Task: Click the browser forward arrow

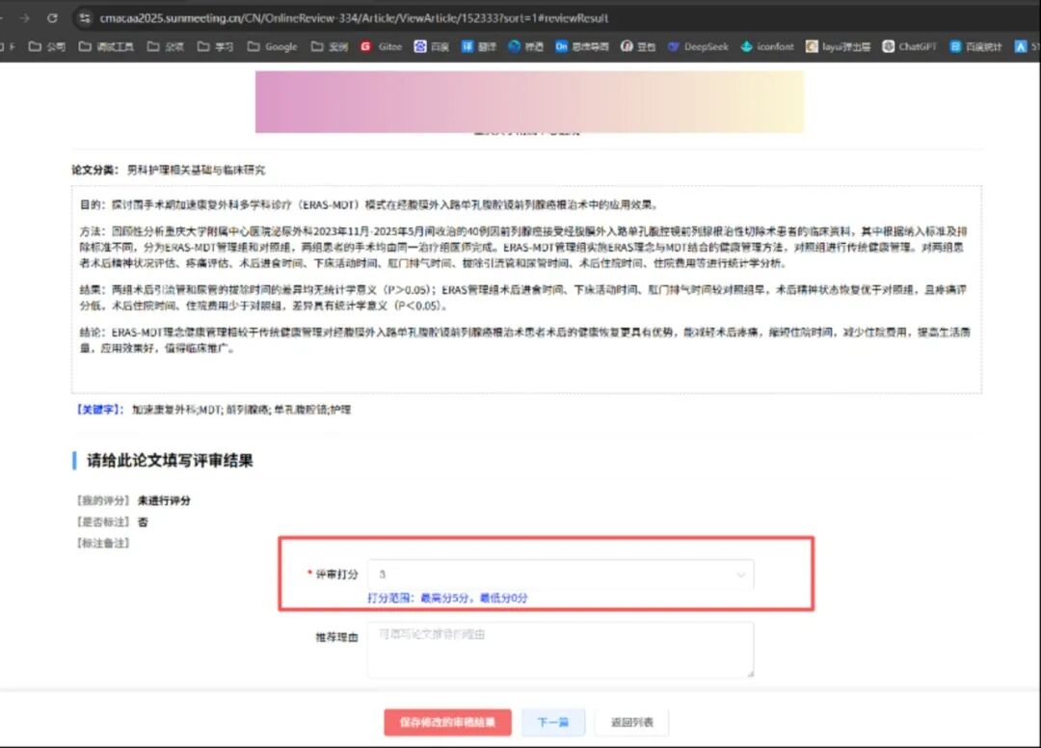Action: (x=24, y=18)
